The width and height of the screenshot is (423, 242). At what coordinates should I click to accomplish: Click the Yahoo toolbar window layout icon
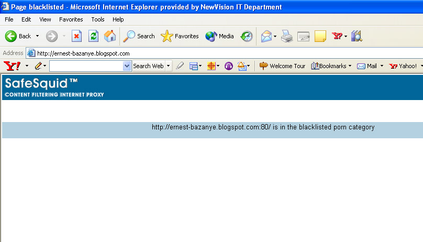coord(193,66)
